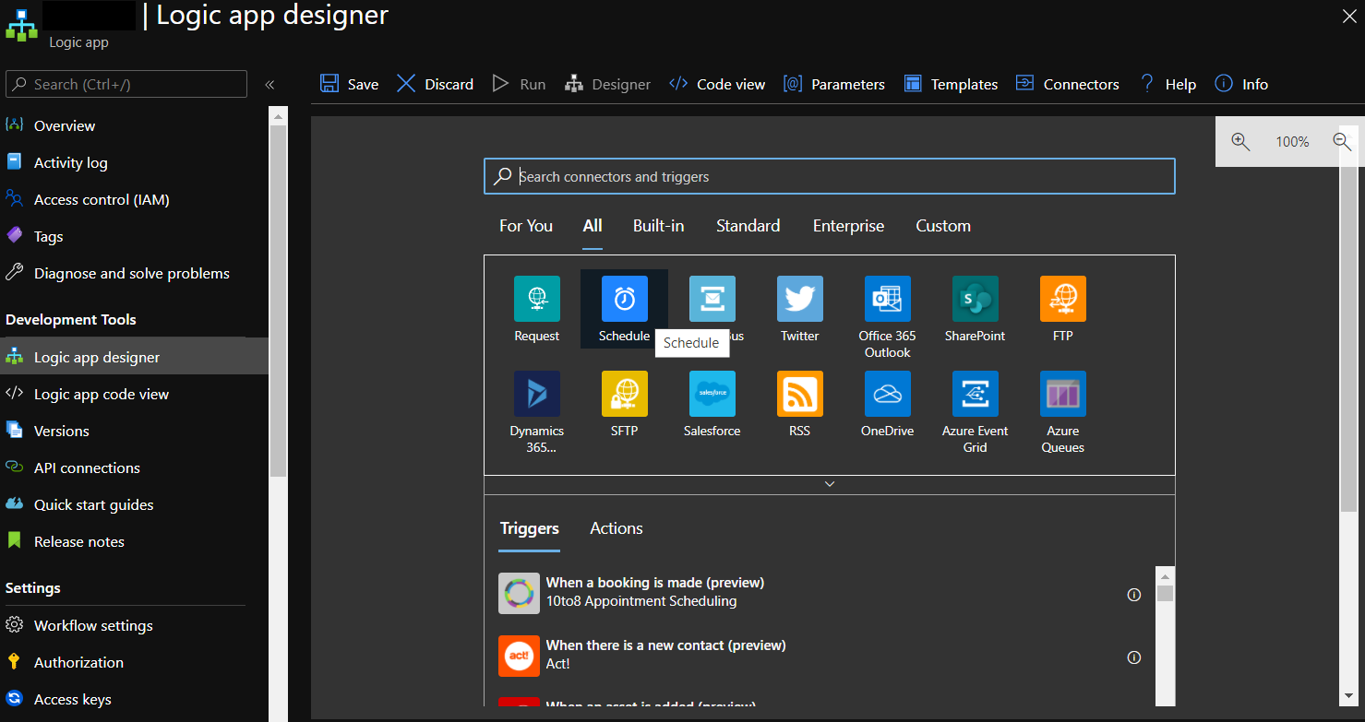Switch to the Actions tab
Viewport: 1365px width, 722px height.
click(x=617, y=528)
